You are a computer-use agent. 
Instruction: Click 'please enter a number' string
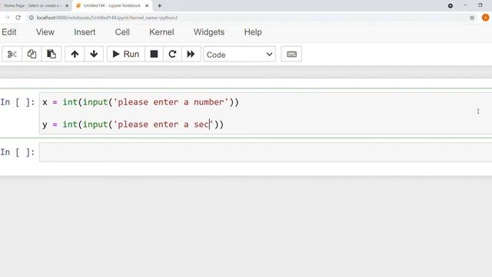click(x=171, y=102)
